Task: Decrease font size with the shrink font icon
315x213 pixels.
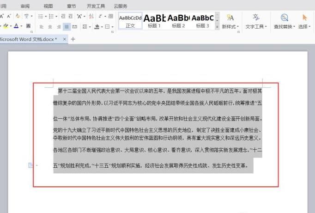Action: (9, 16)
